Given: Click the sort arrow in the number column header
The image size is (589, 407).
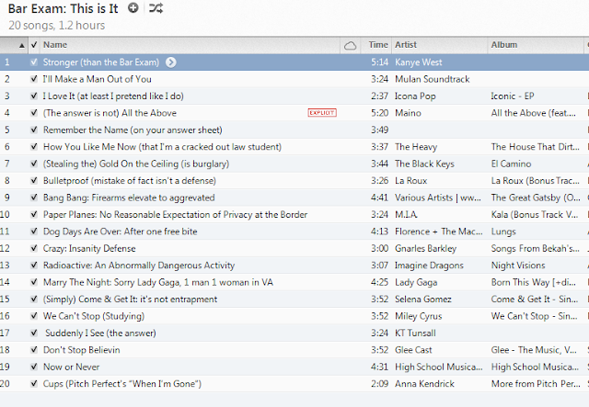Looking at the screenshot, I should pyautogui.click(x=22, y=45).
